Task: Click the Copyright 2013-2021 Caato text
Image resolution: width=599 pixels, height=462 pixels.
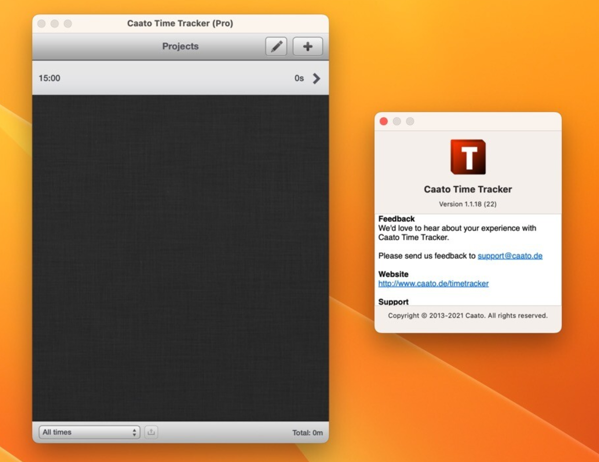Action: tap(468, 315)
